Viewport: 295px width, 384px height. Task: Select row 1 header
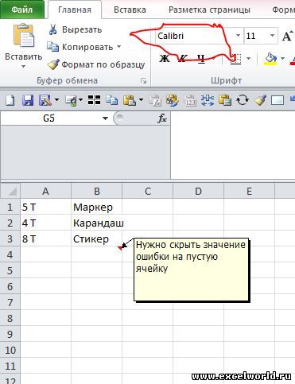pos(10,207)
